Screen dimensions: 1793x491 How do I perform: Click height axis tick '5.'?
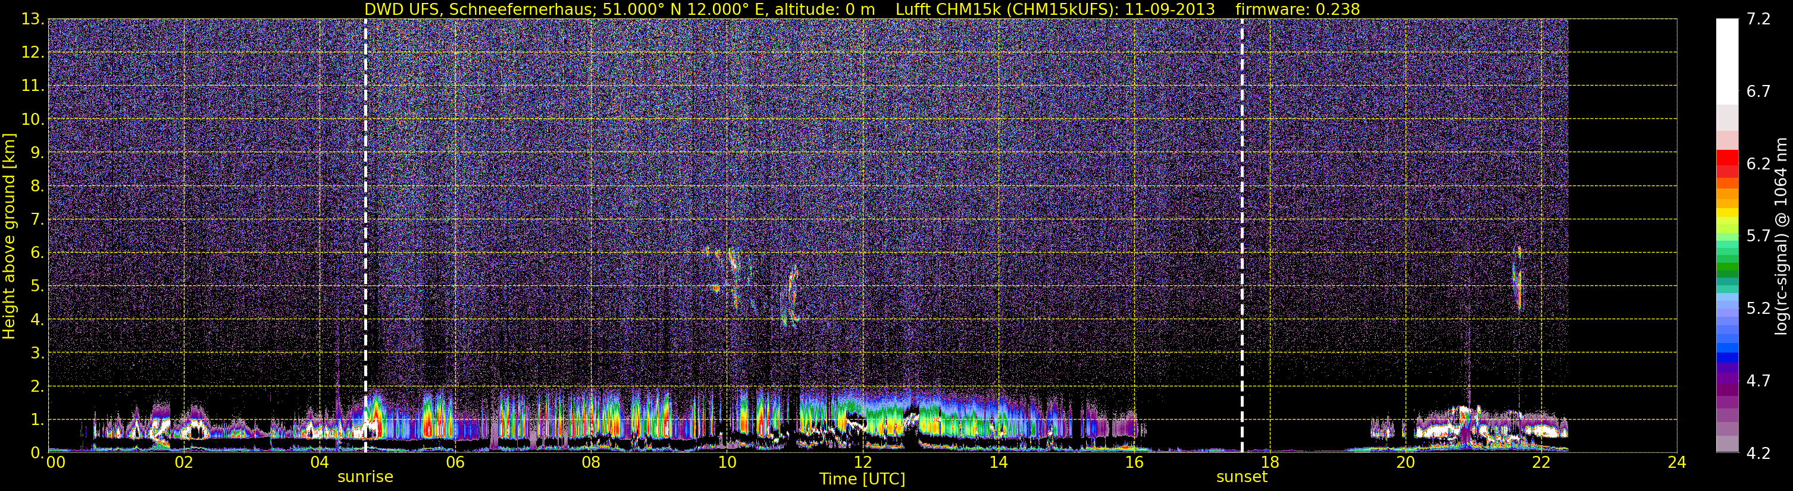tap(37, 286)
